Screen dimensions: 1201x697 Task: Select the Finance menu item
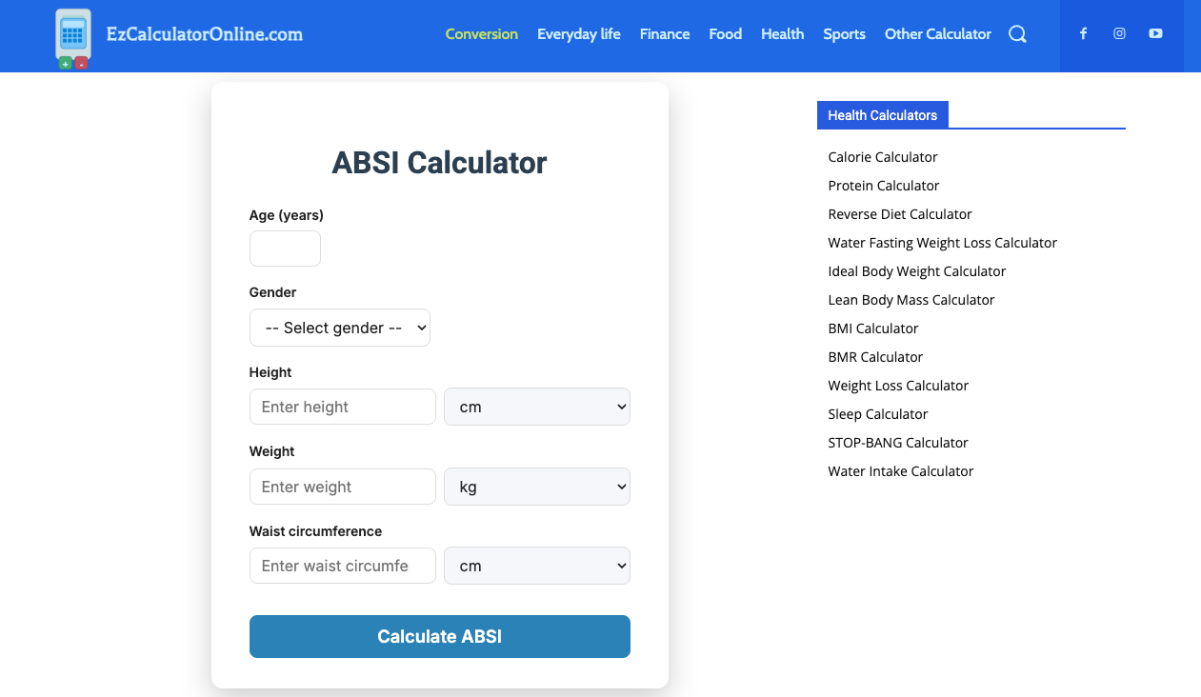[665, 34]
